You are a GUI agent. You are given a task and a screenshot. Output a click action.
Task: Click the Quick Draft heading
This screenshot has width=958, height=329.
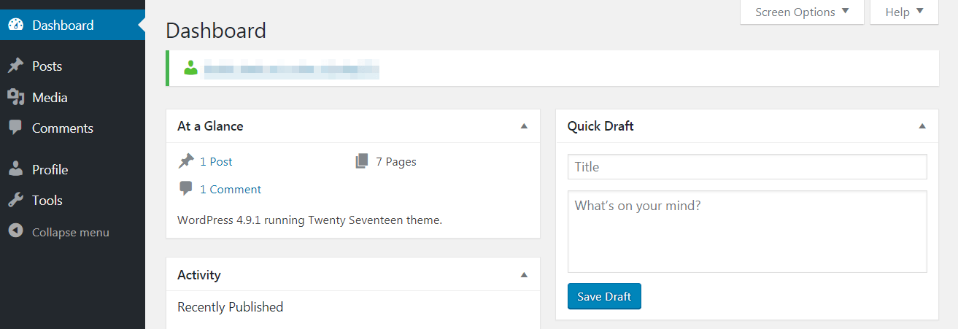(600, 125)
